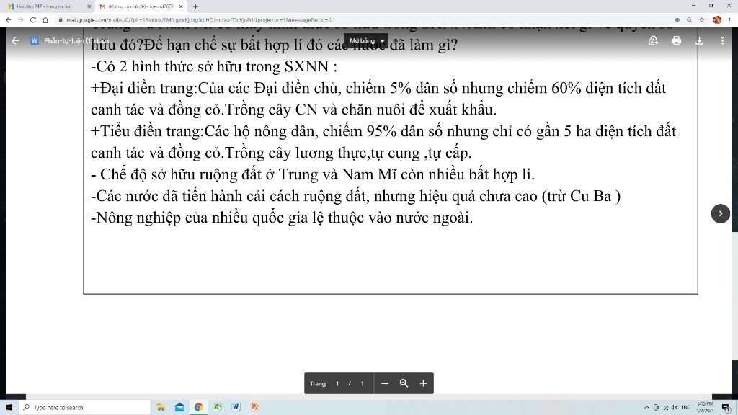738x415 pixels.
Task: Open Windows notification center
Action: (x=726, y=408)
